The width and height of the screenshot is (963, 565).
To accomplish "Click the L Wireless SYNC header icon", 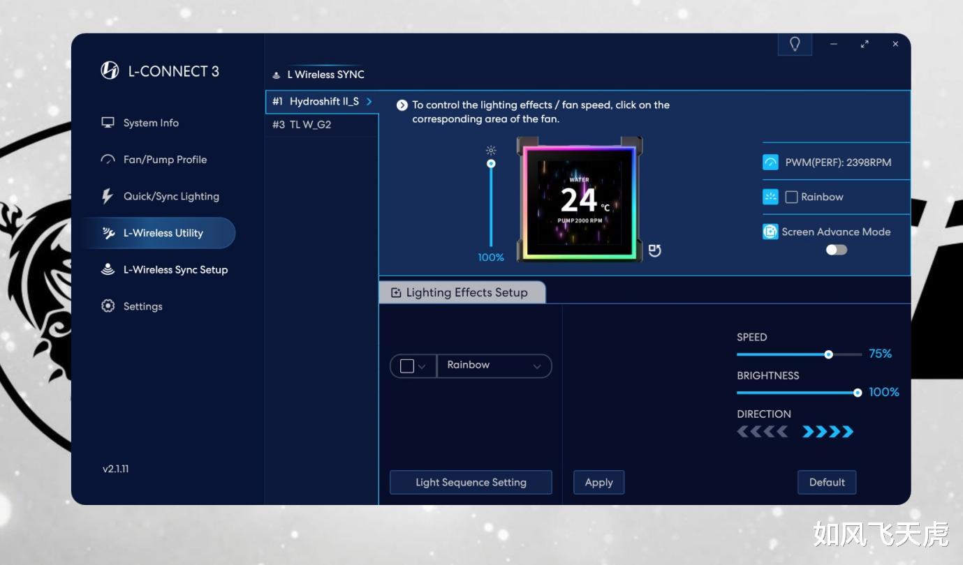I will click(x=277, y=75).
